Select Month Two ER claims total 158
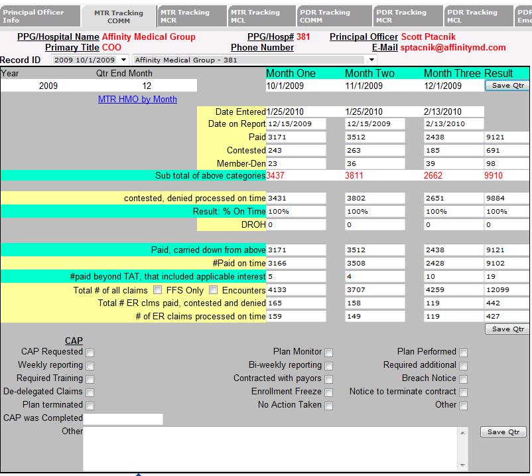Viewport: 532px width, 476px height. pos(375,303)
